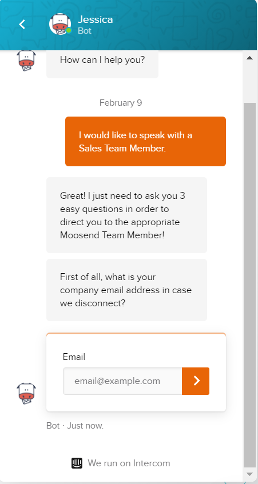Click the "How can I help you?" bubble
The height and width of the screenshot is (484, 258).
point(102,63)
